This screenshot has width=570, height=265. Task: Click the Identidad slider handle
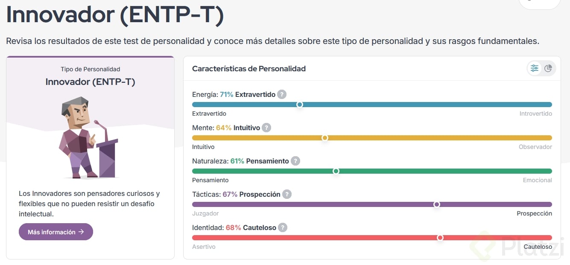[440, 238]
